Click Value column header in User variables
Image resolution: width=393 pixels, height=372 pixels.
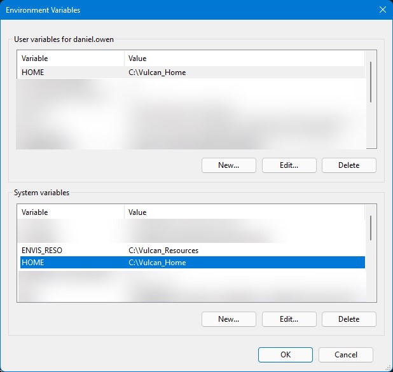(x=244, y=59)
